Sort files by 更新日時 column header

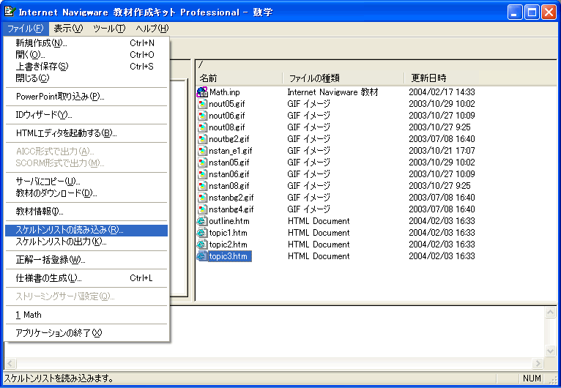click(442, 78)
